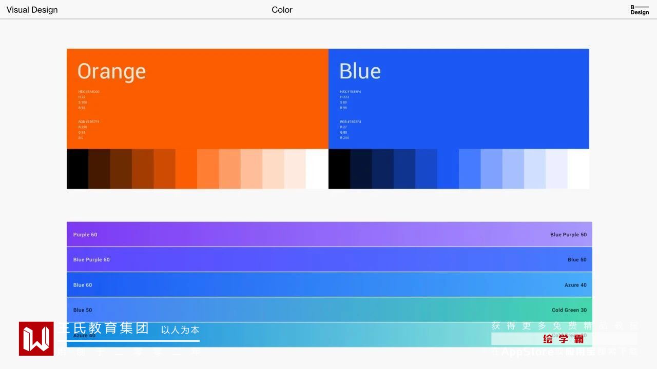
Task: Click the large 'Blue' heading
Action: (360, 71)
